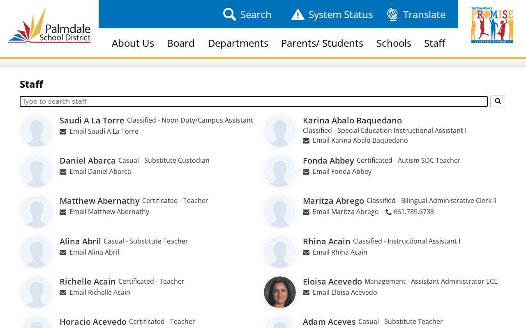The height and width of the screenshot is (328, 526).
Task: Click Daniel Abarca's avatar placeholder
Action: pyautogui.click(x=37, y=171)
